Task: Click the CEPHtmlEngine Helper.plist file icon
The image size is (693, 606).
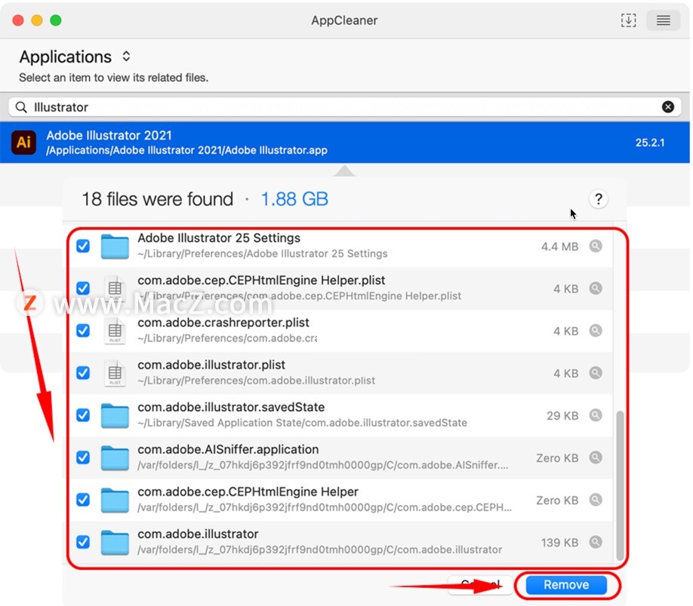Action: click(115, 288)
